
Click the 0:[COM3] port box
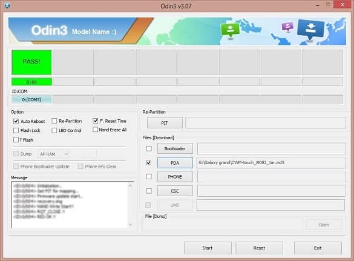click(x=31, y=99)
